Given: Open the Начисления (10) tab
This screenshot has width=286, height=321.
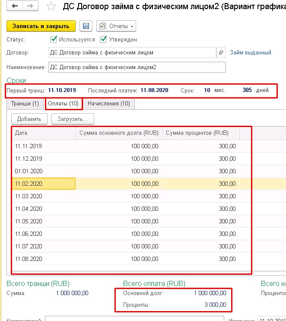Looking at the screenshot, I should [108, 104].
